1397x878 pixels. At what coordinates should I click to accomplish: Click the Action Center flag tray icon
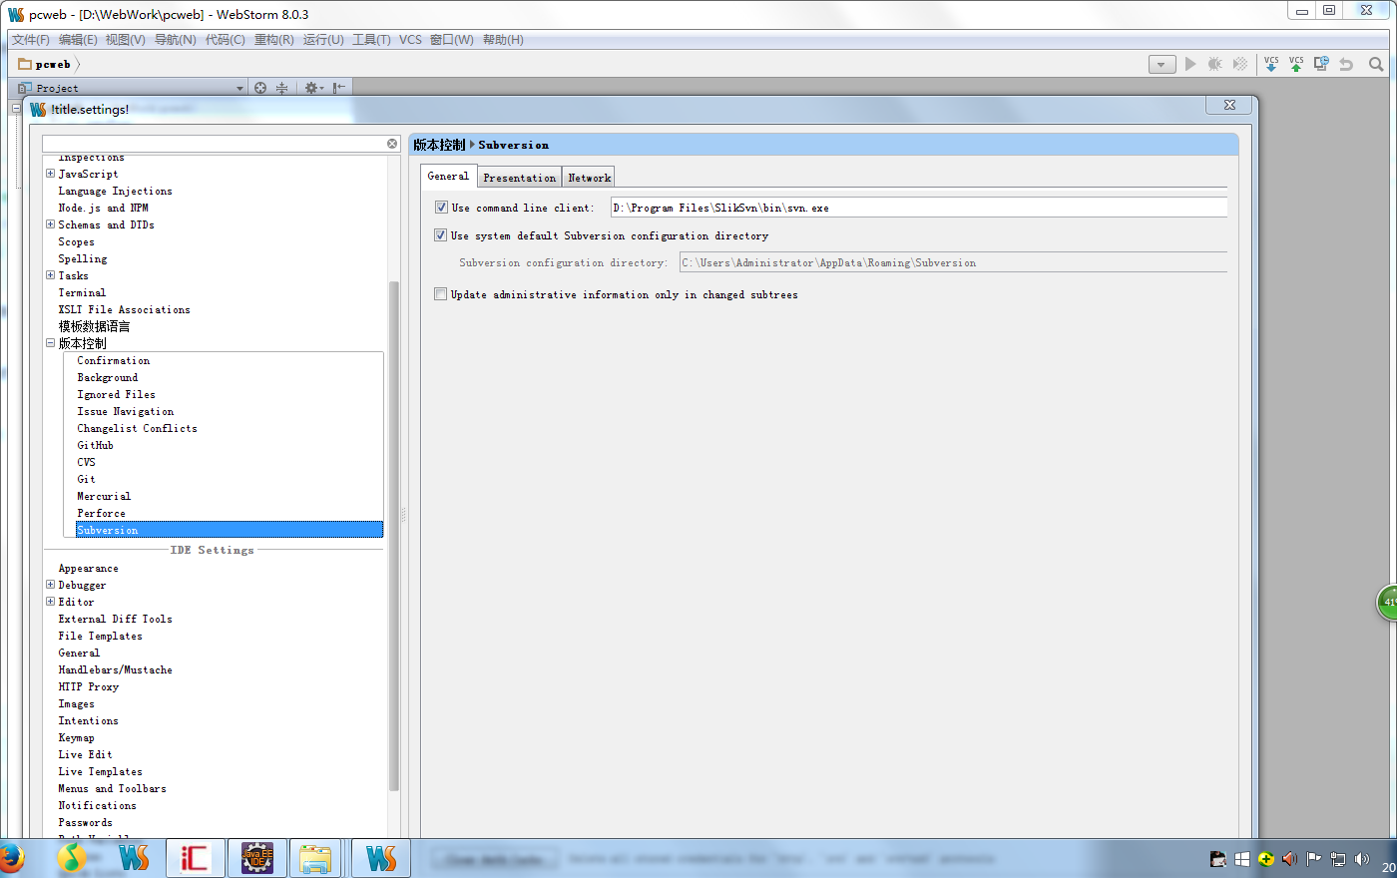point(1314,859)
